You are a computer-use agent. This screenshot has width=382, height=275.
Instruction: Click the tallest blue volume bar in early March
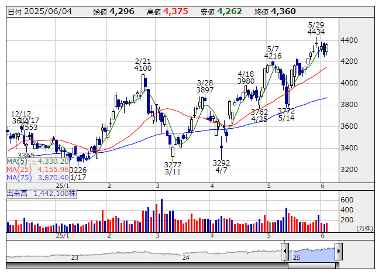(x=161, y=216)
